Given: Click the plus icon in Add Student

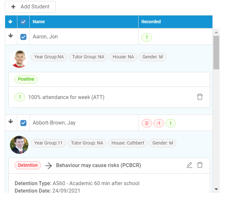Looking at the screenshot, I should click(13, 7).
